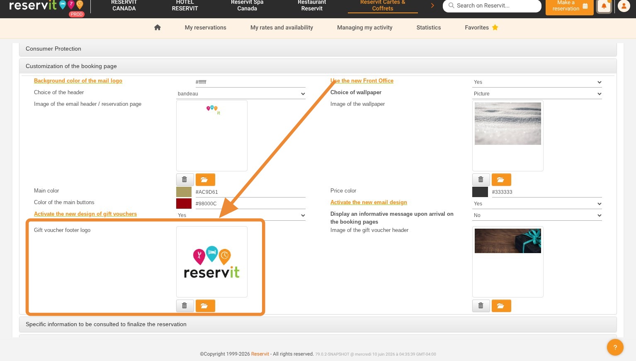This screenshot has width=636, height=361.
Task: Click the magnifier icon in the search box
Action: pyautogui.click(x=451, y=5)
